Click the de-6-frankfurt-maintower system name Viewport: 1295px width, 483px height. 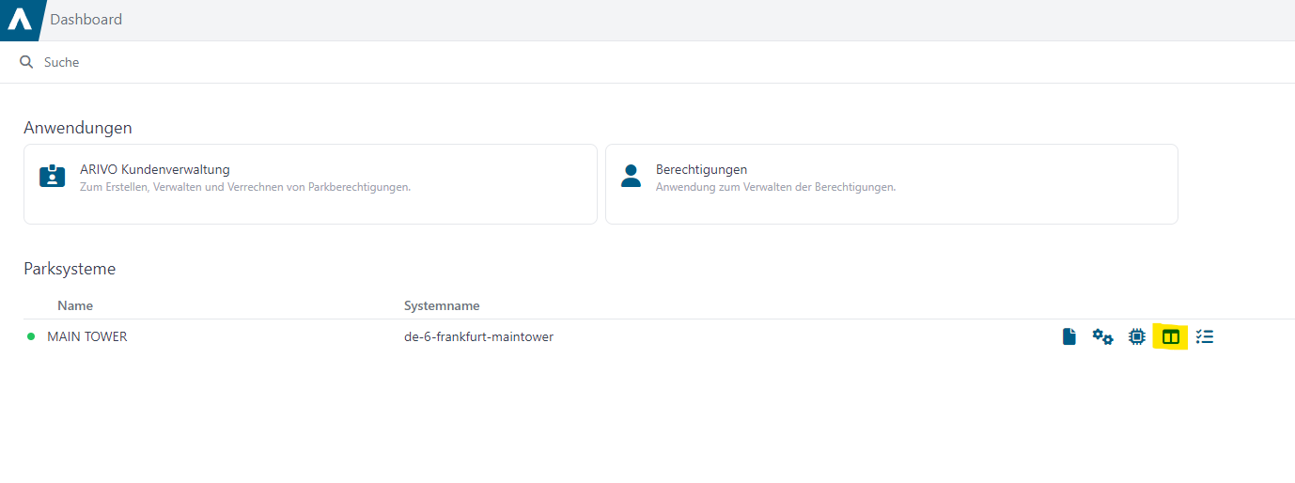click(478, 336)
